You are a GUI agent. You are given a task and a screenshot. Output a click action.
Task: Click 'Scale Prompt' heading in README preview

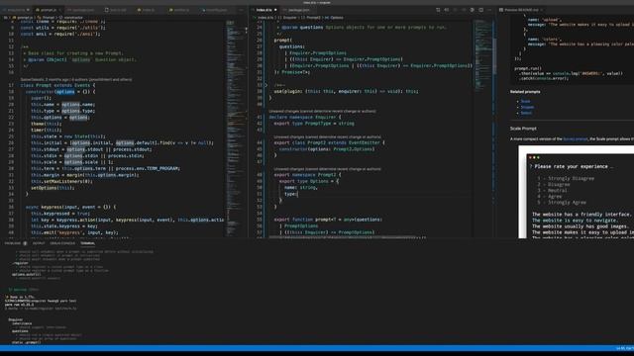(x=523, y=129)
